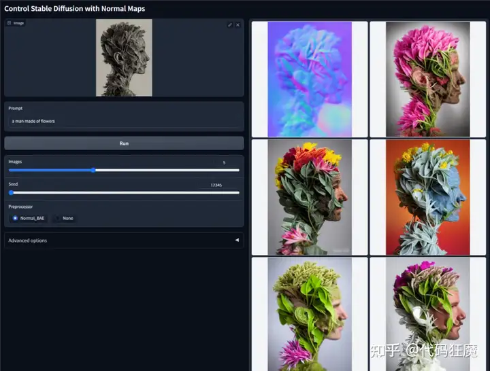Click the Images number box showing 5

224,162
